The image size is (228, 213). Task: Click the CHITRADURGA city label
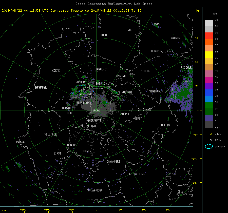[x=138, y=174]
